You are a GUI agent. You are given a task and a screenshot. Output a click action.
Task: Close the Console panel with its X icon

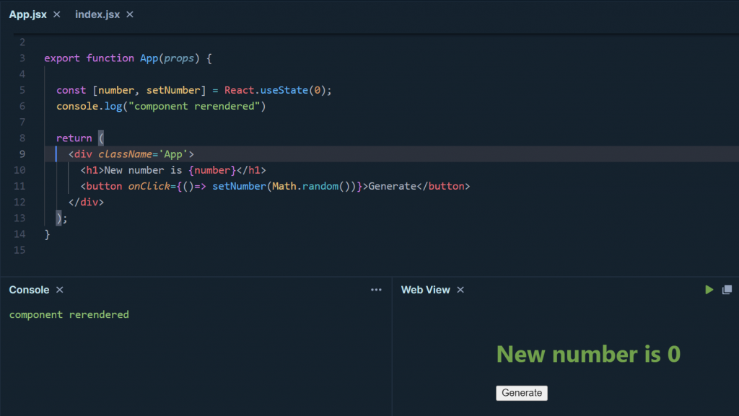[x=58, y=290]
